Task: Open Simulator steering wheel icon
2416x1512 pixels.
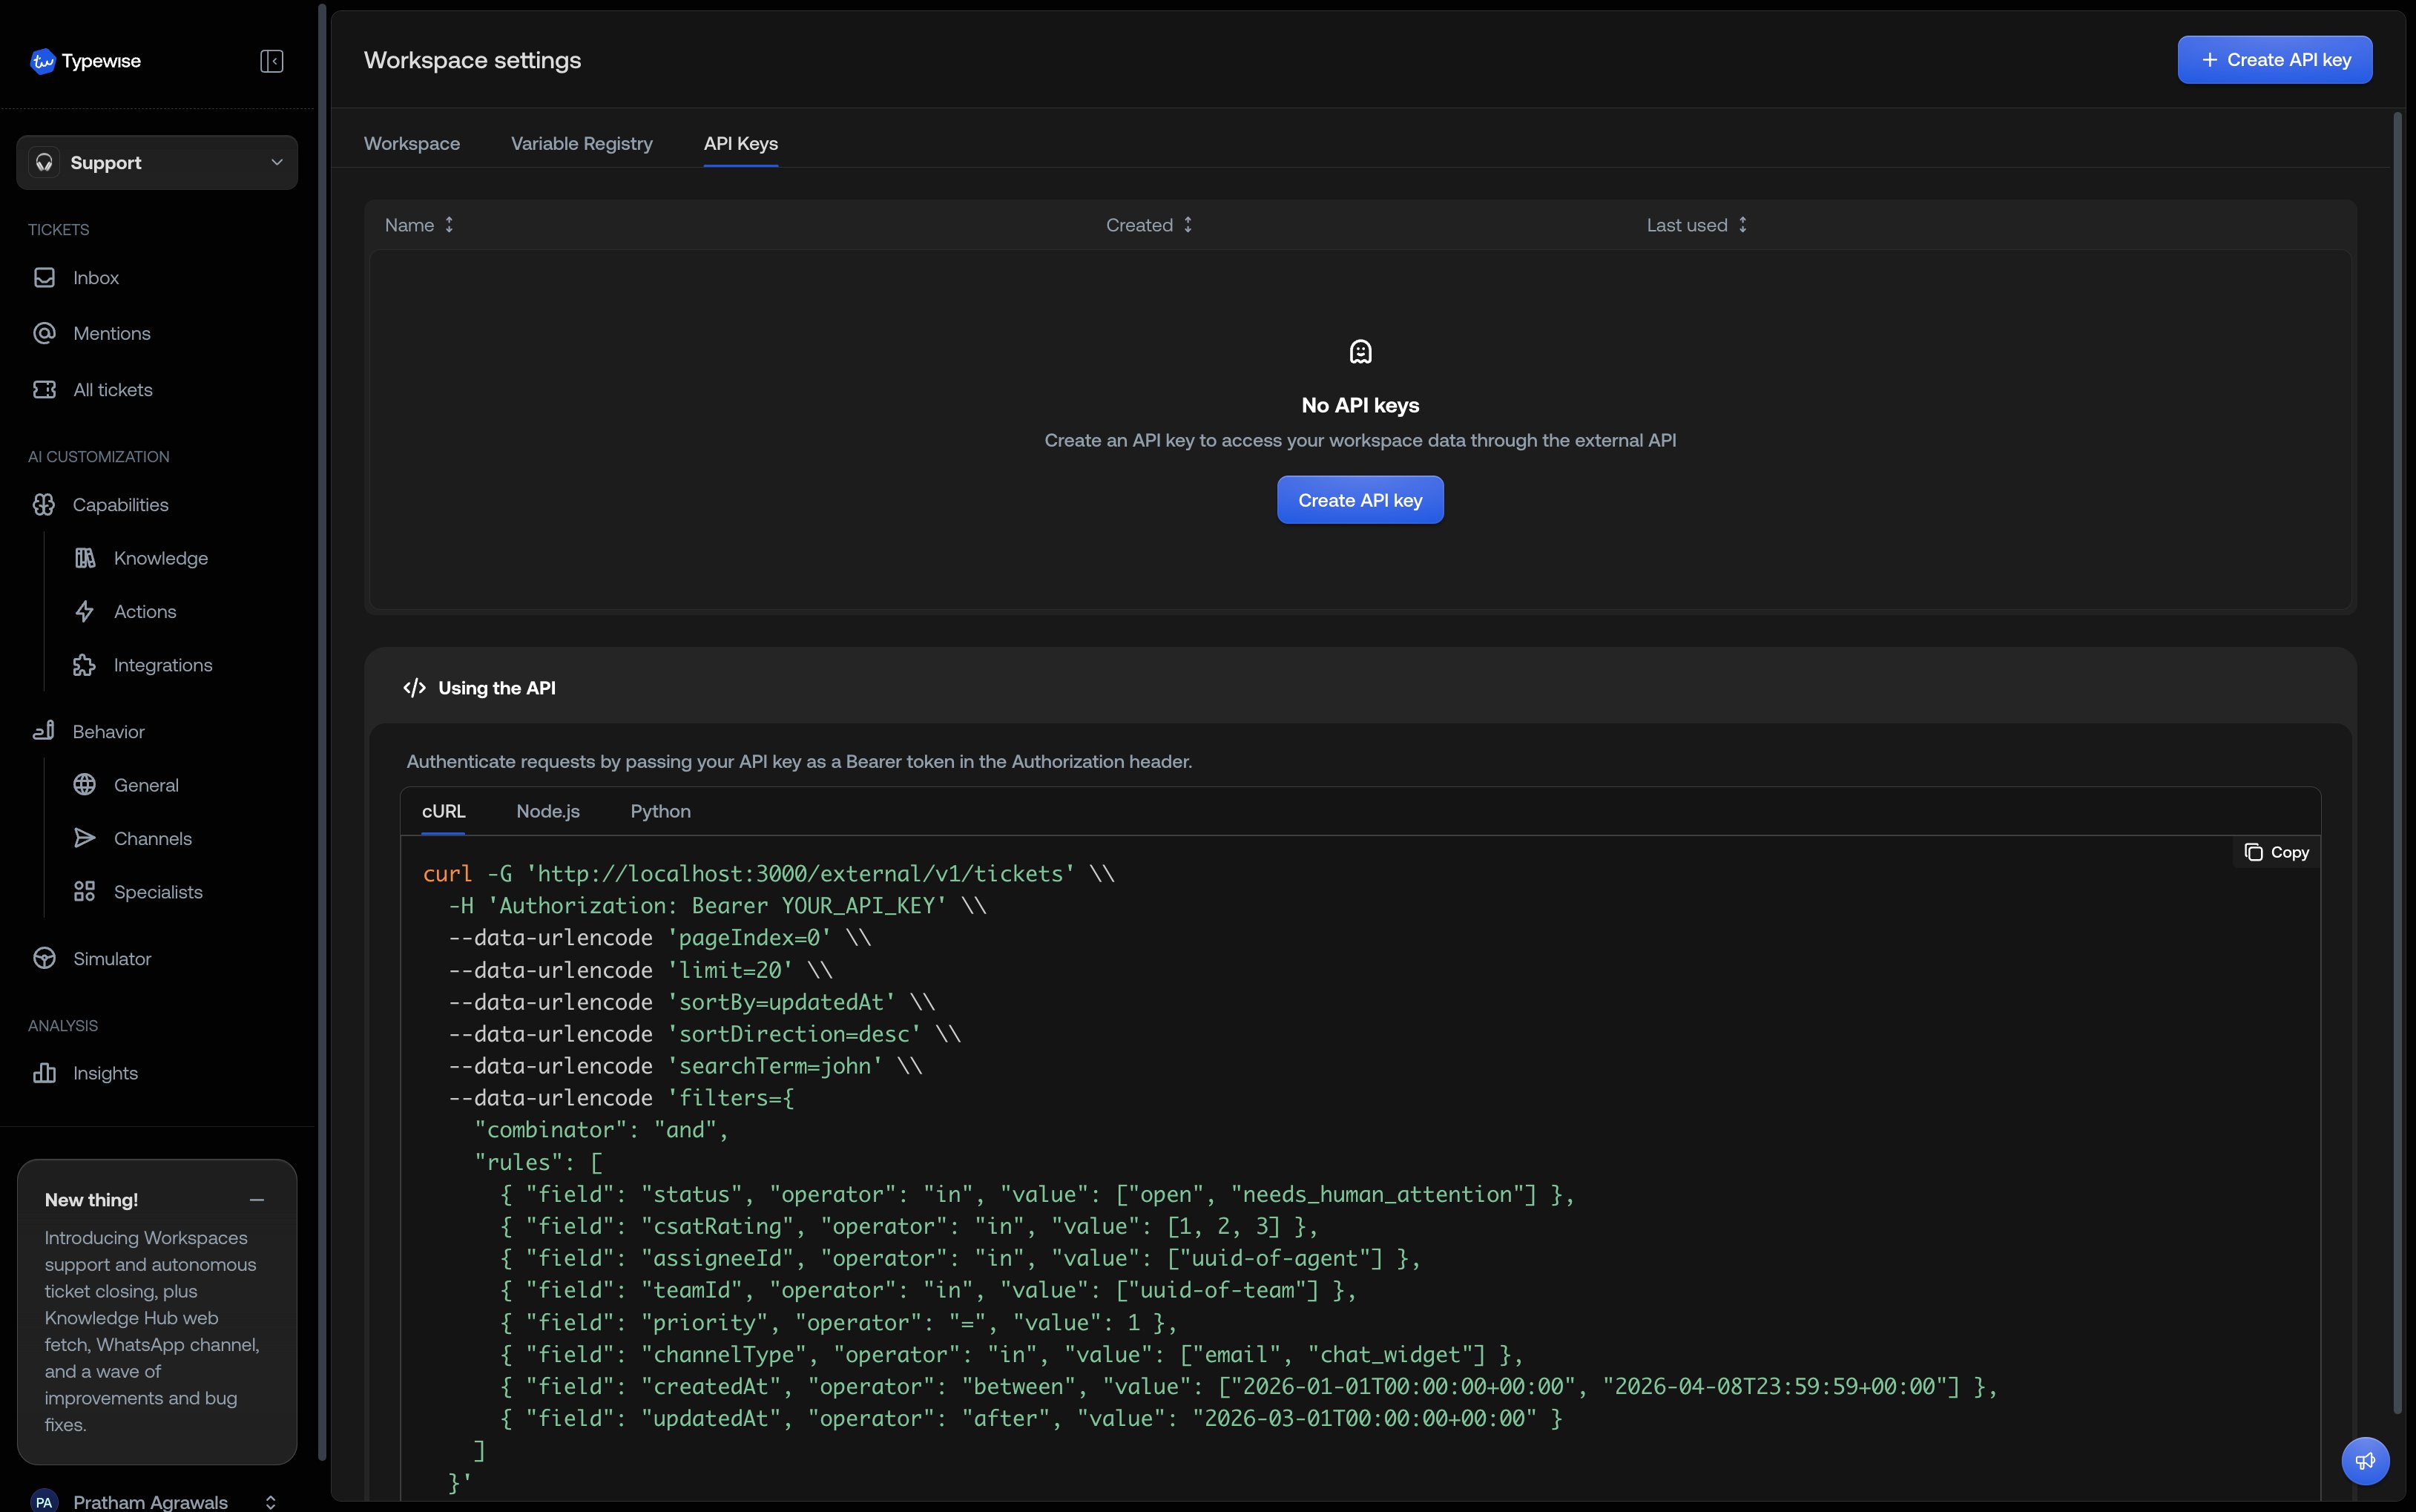Action: 44,958
